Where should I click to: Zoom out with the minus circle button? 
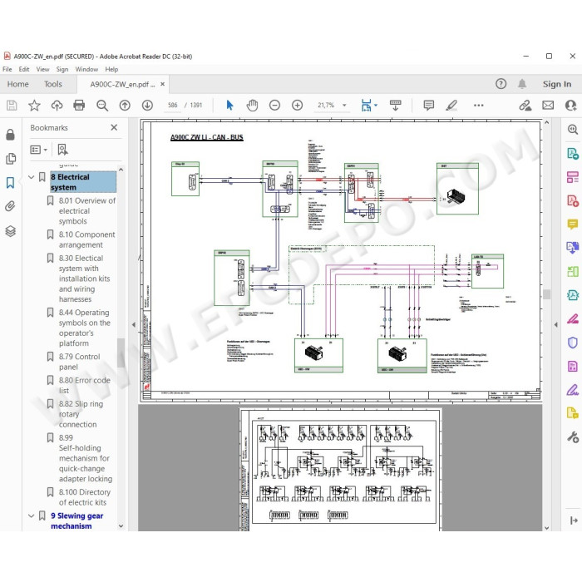point(274,106)
